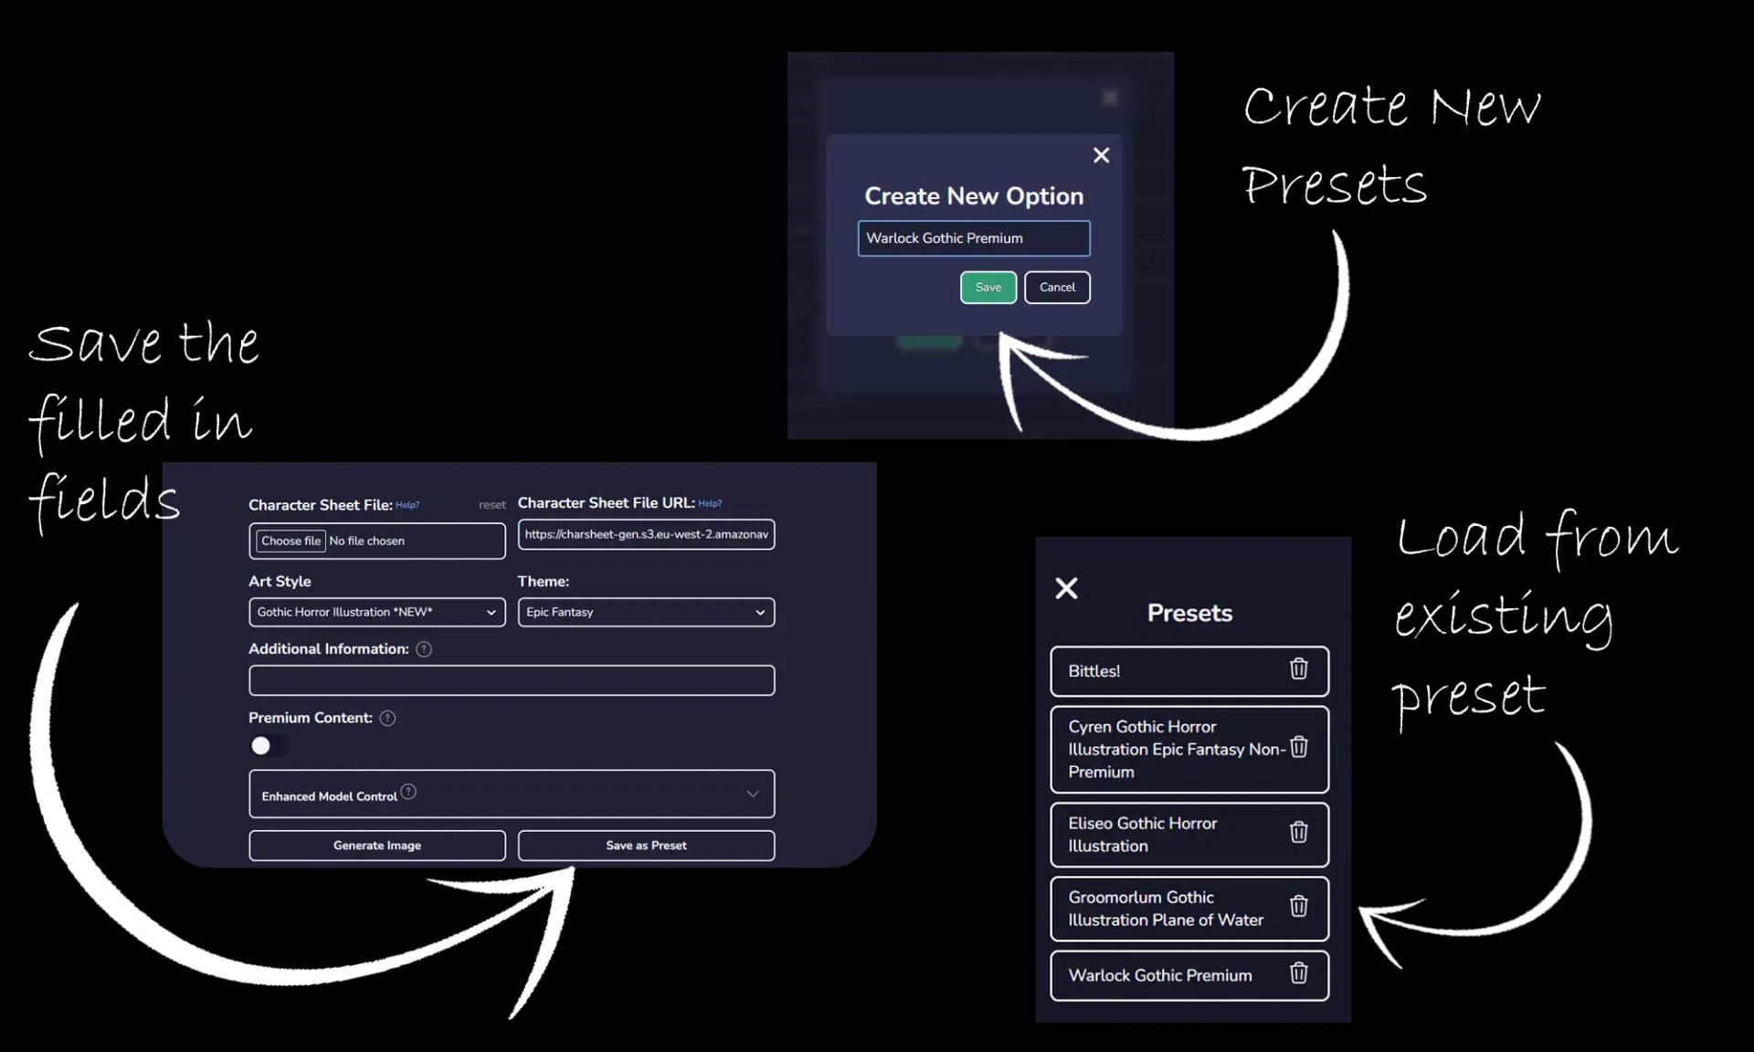The height and width of the screenshot is (1052, 1754).
Task: Open the Theme dropdown
Action: coord(646,612)
